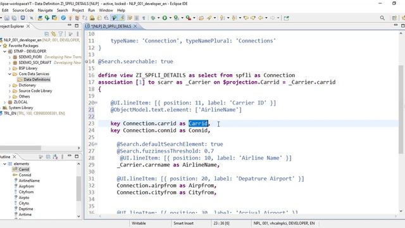405x228 pixels.
Task: Open the Outline panel View Menu dots
Action: click(x=62, y=156)
